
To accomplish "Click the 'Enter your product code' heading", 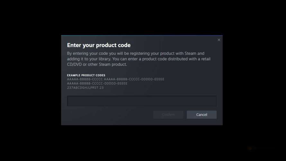I will tap(99, 45).
